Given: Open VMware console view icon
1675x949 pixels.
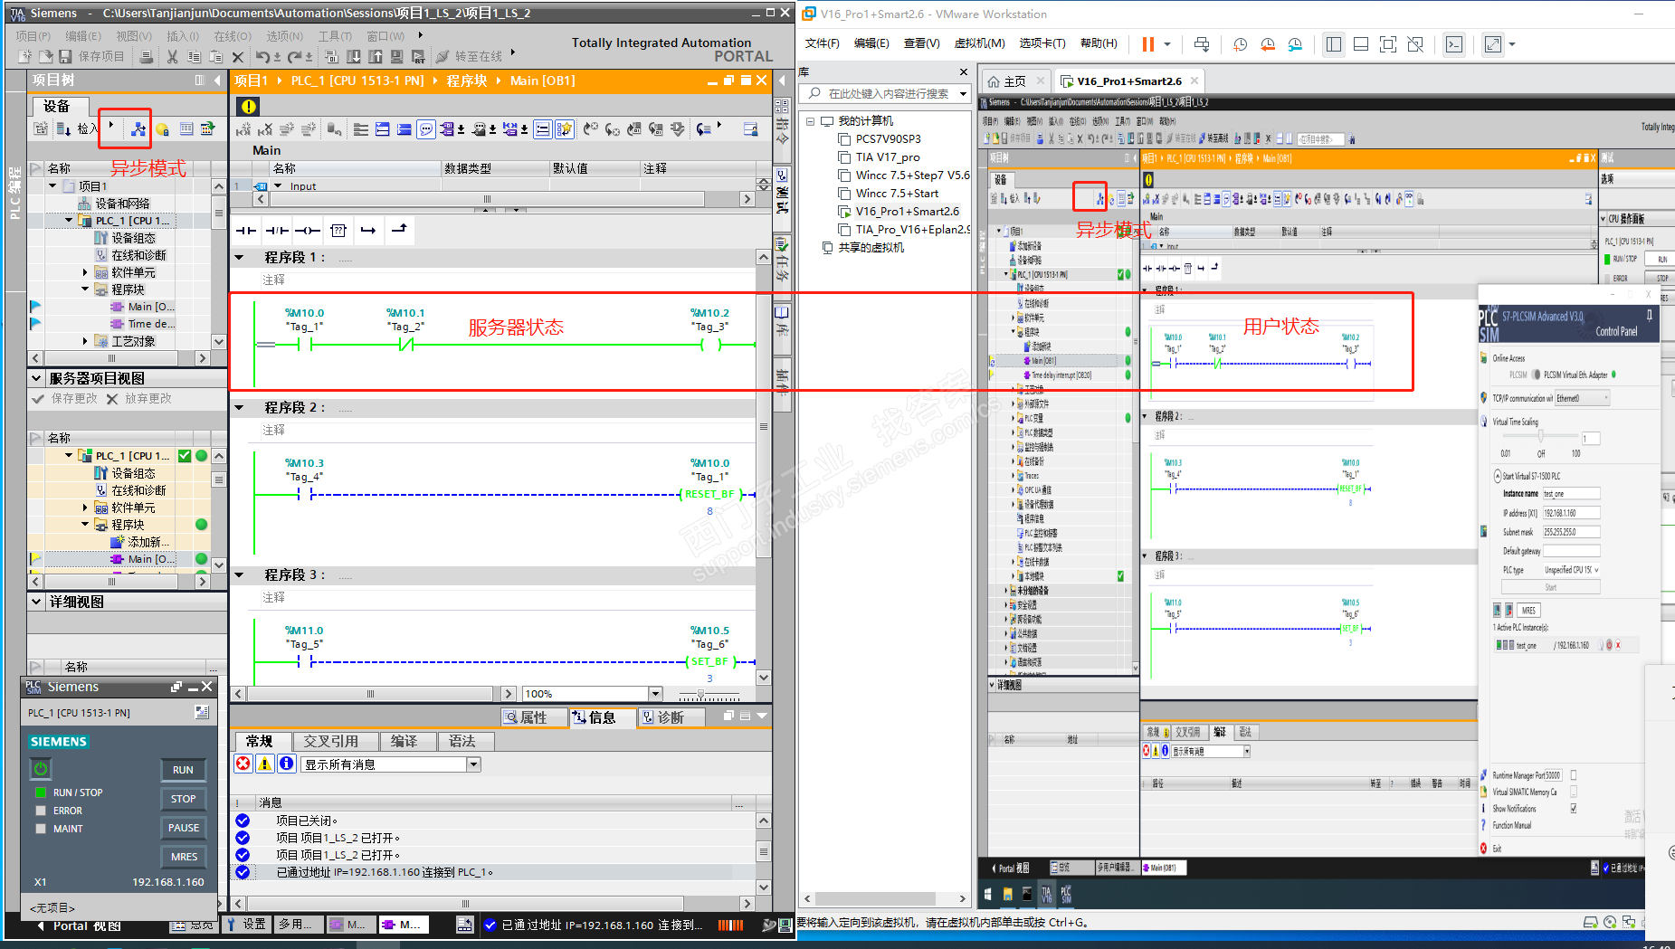Looking at the screenshot, I should 1454,44.
